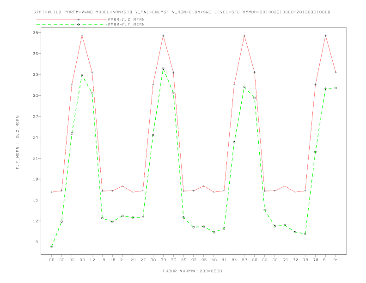Click the red peak marker at hour 57

click(244, 36)
